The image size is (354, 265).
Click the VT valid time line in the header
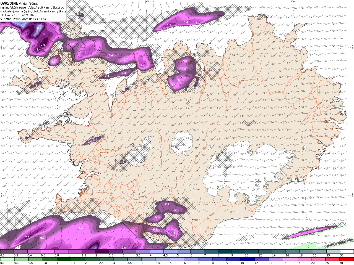[23, 19]
